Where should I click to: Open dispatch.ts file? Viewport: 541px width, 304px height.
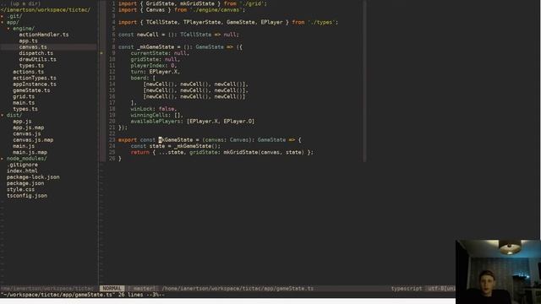tap(36, 53)
